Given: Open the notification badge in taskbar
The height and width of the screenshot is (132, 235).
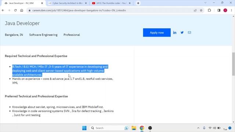Looking at the screenshot, I should pyautogui.click(x=230, y=128).
